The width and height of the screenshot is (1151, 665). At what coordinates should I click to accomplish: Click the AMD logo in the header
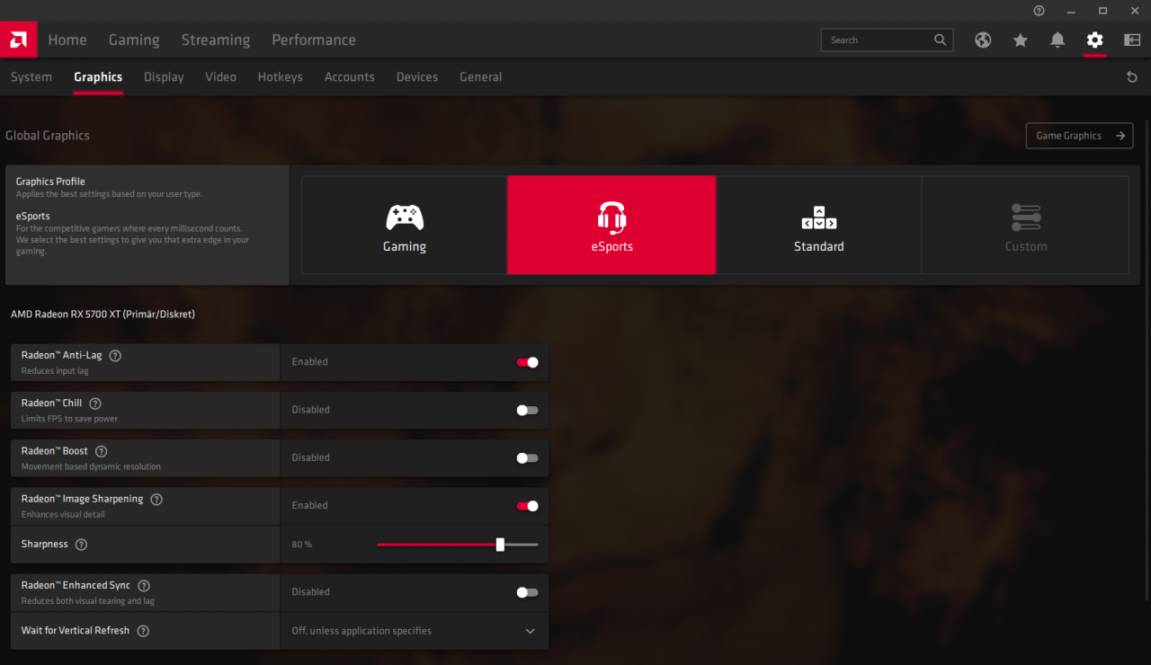pyautogui.click(x=18, y=40)
